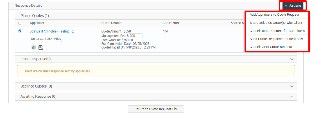This screenshot has height=119, width=316.
Task: Expand the Awaiting Response section chevron
Action: click(292, 97)
